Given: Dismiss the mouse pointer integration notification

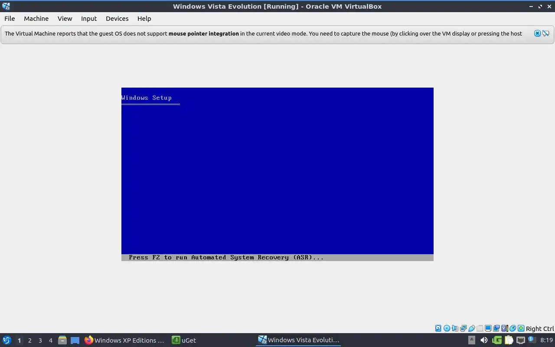Looking at the screenshot, I should click(x=537, y=33).
